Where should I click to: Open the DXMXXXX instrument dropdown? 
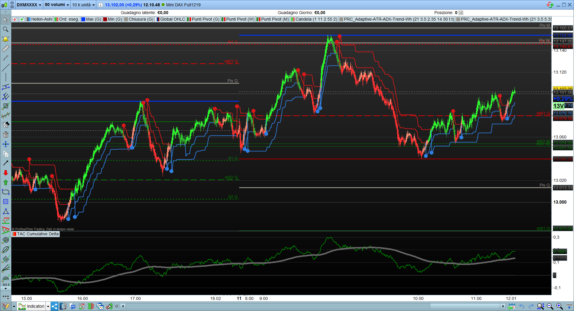pos(29,5)
